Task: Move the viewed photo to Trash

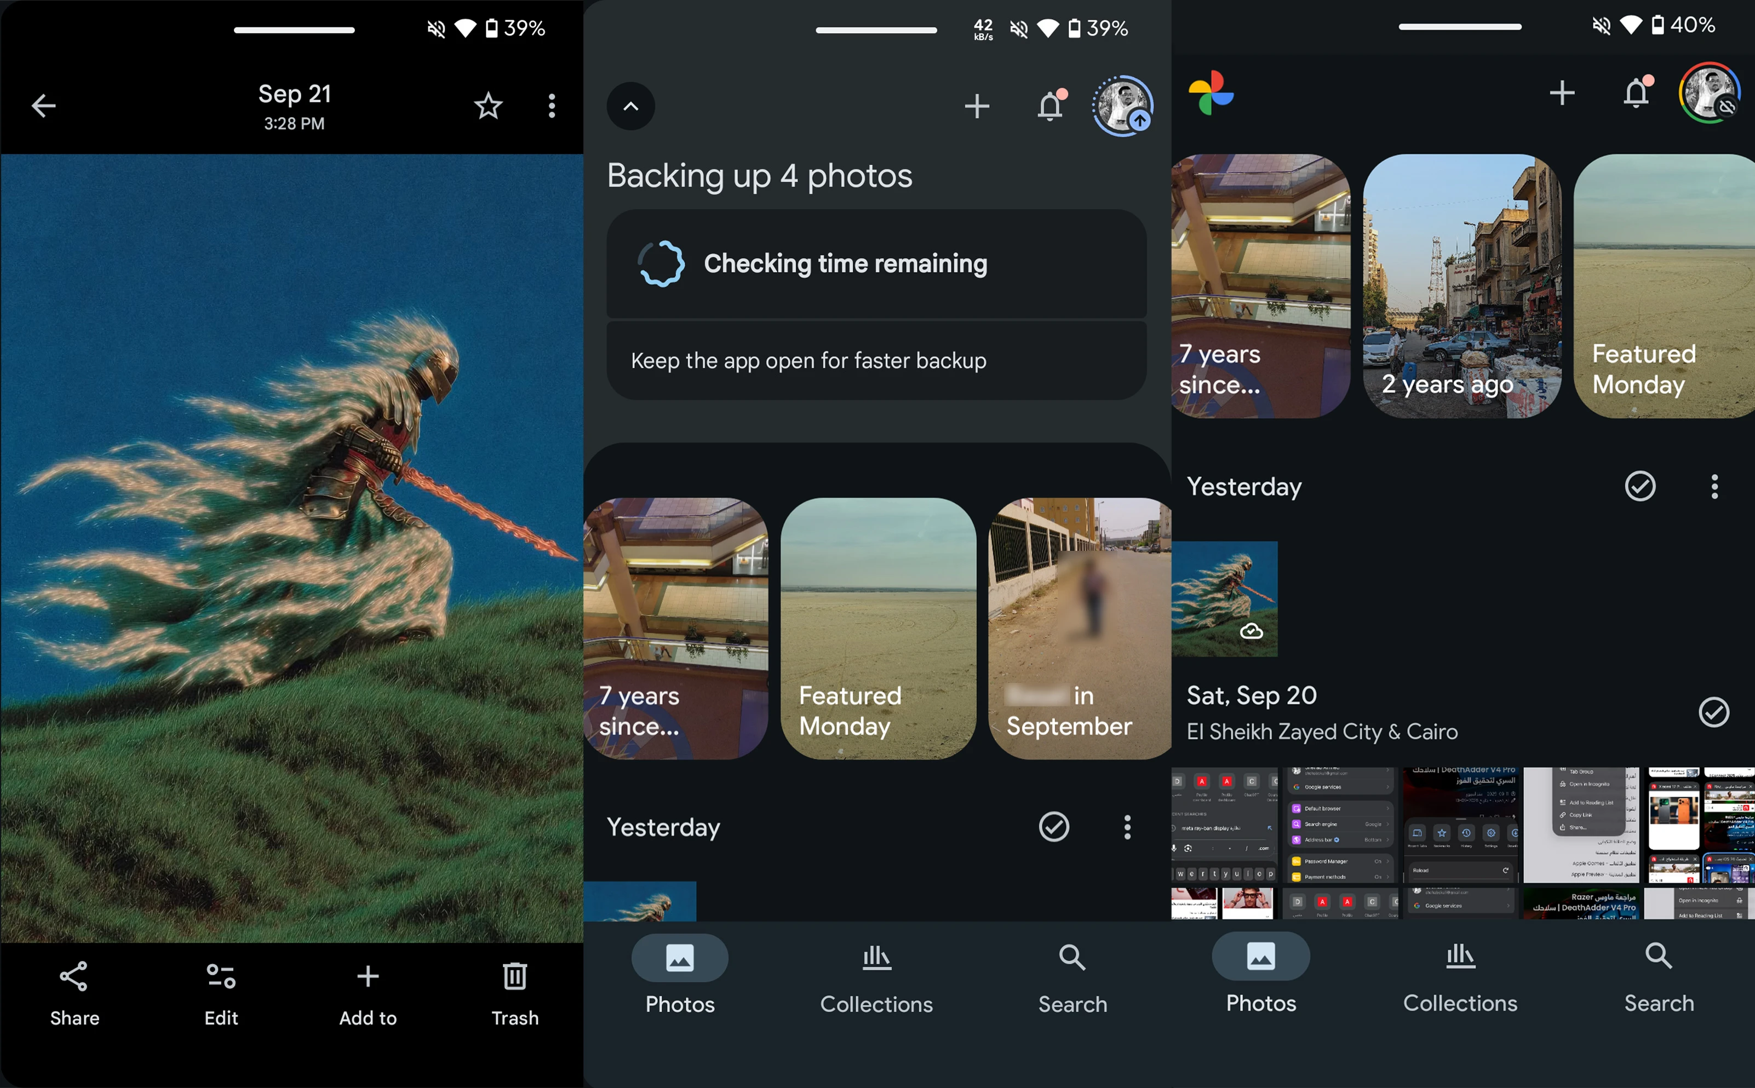Action: coord(515,995)
